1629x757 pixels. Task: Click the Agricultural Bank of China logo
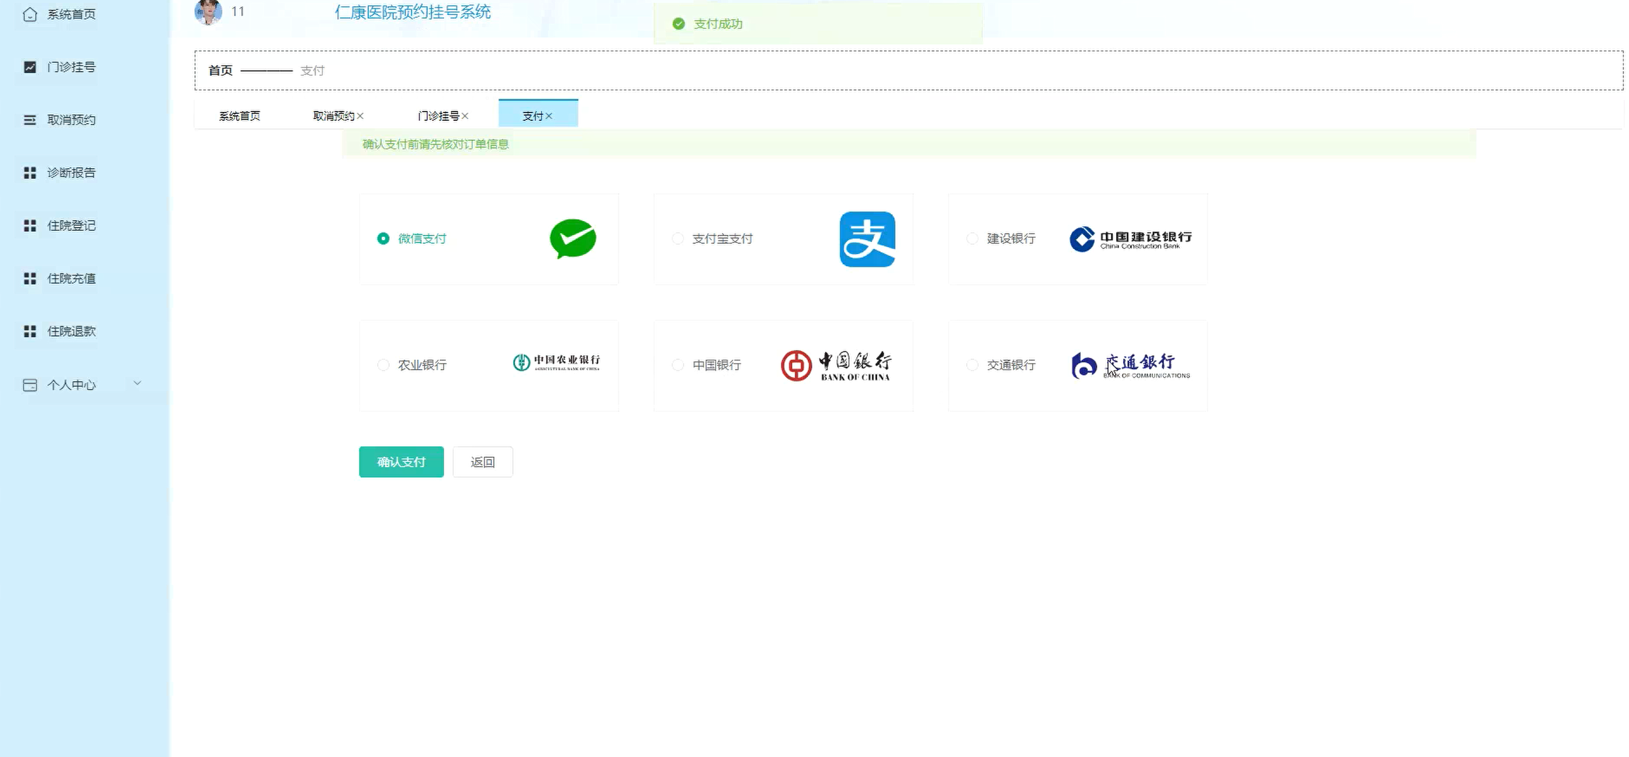pos(557,363)
